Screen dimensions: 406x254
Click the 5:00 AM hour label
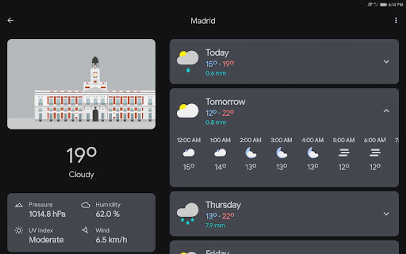344,140
